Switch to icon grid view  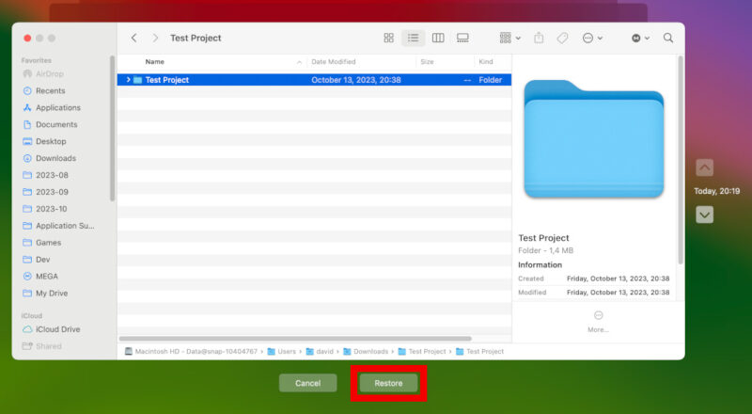click(388, 38)
